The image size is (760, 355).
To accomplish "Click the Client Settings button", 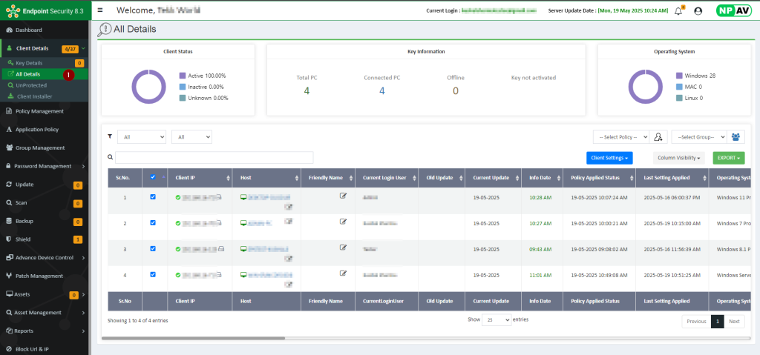I will pyautogui.click(x=609, y=158).
